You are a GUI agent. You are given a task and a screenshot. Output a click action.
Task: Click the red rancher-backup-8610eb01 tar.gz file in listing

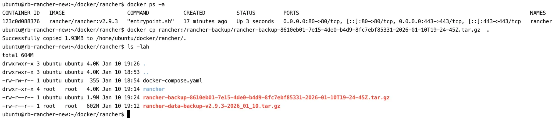point(266,98)
